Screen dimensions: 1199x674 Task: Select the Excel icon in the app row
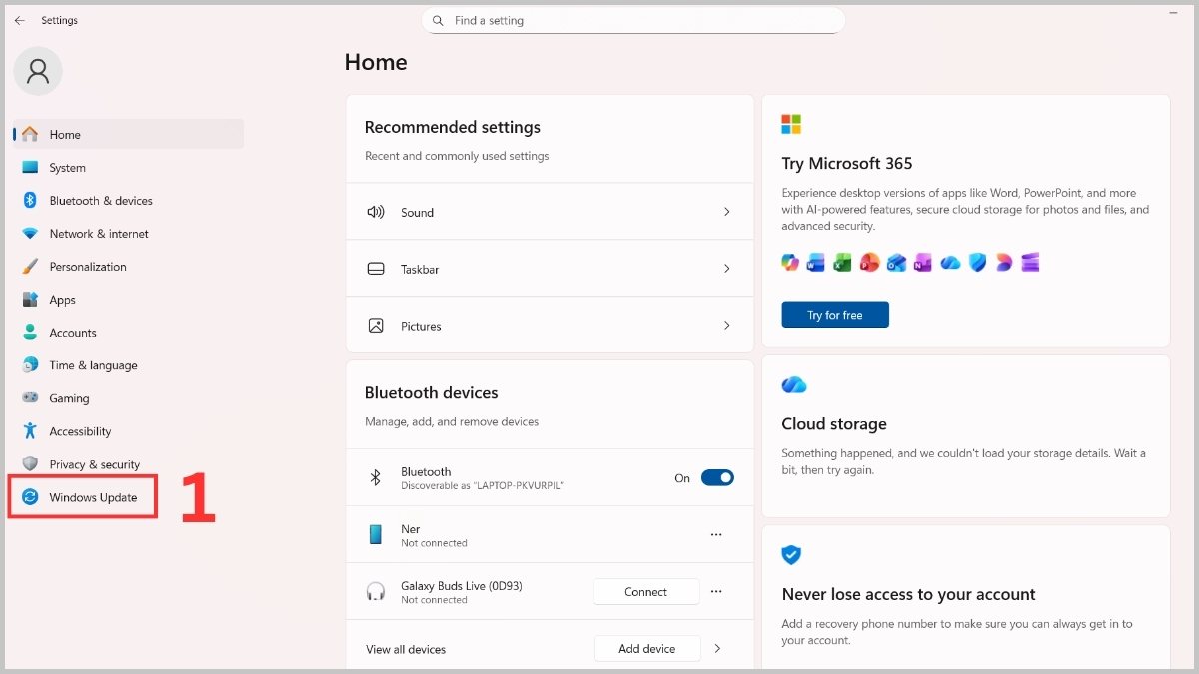842,262
